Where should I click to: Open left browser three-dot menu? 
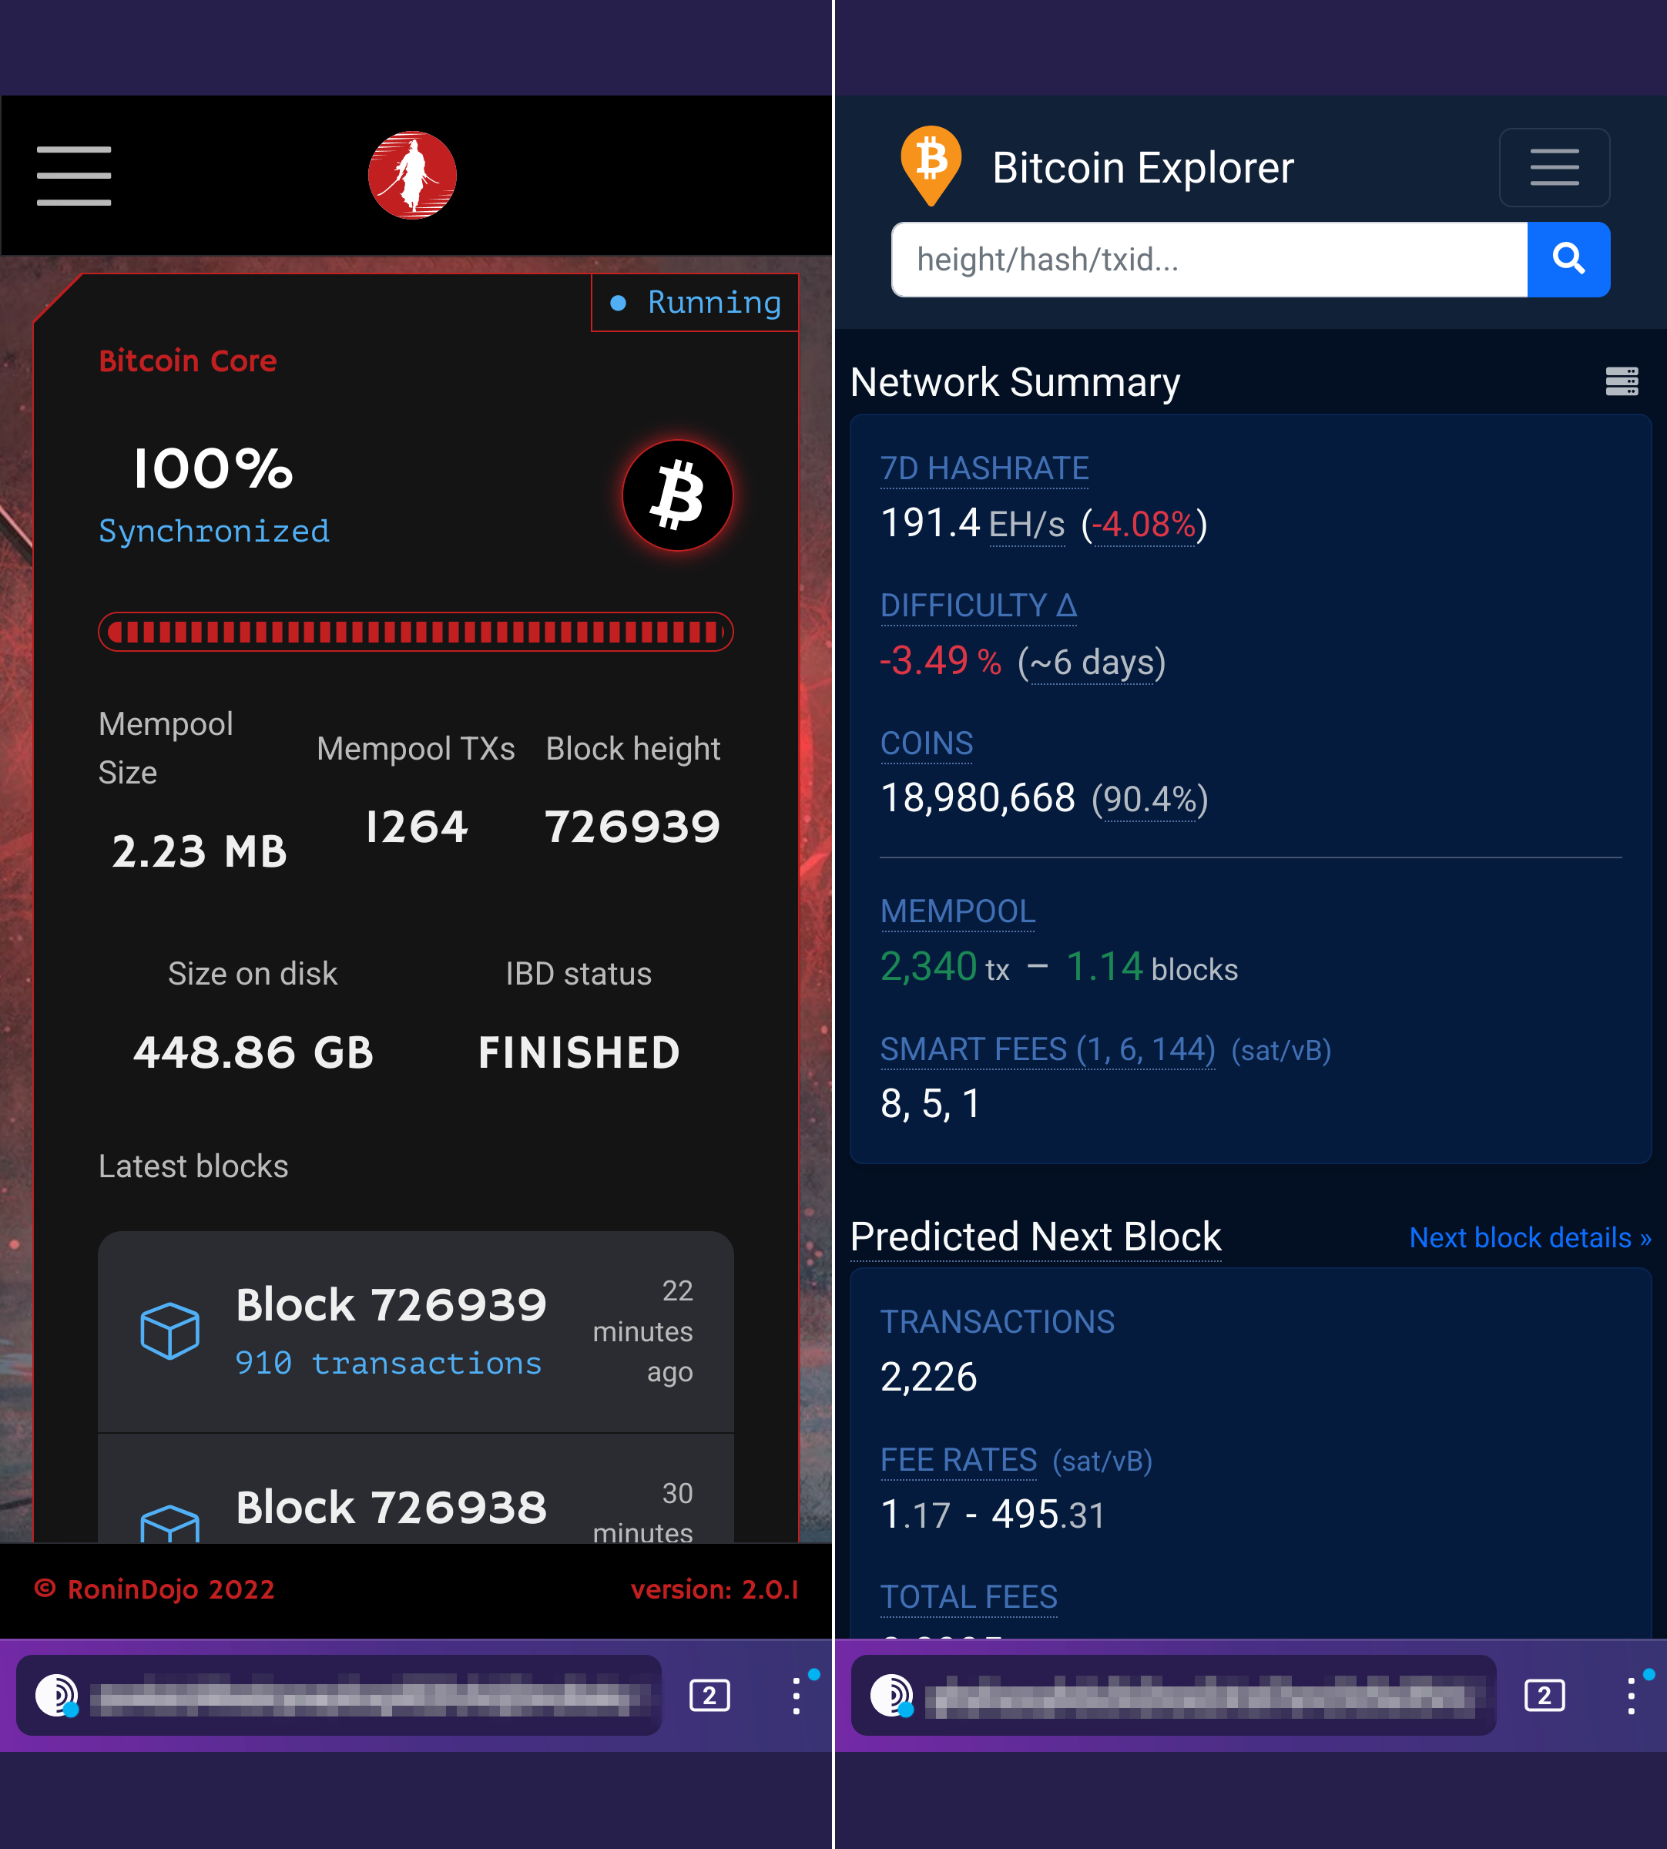(x=796, y=1695)
